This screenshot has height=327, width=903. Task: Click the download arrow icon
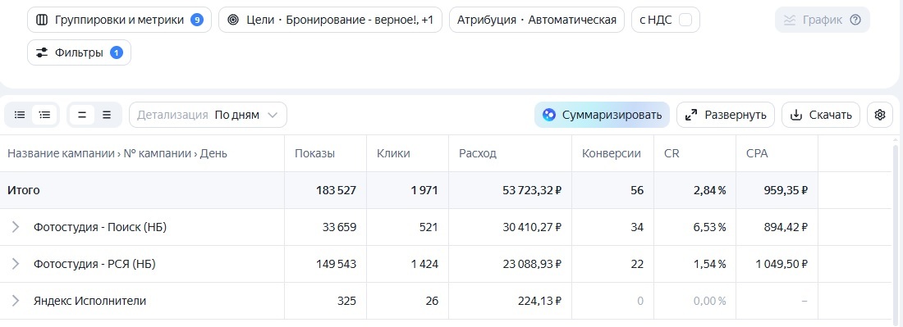point(796,115)
